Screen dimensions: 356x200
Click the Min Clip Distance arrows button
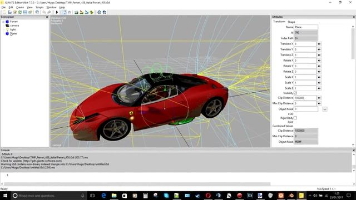coord(319,103)
